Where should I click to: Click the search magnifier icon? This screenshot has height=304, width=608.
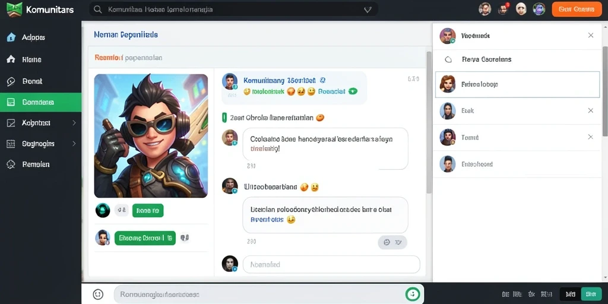point(98,9)
